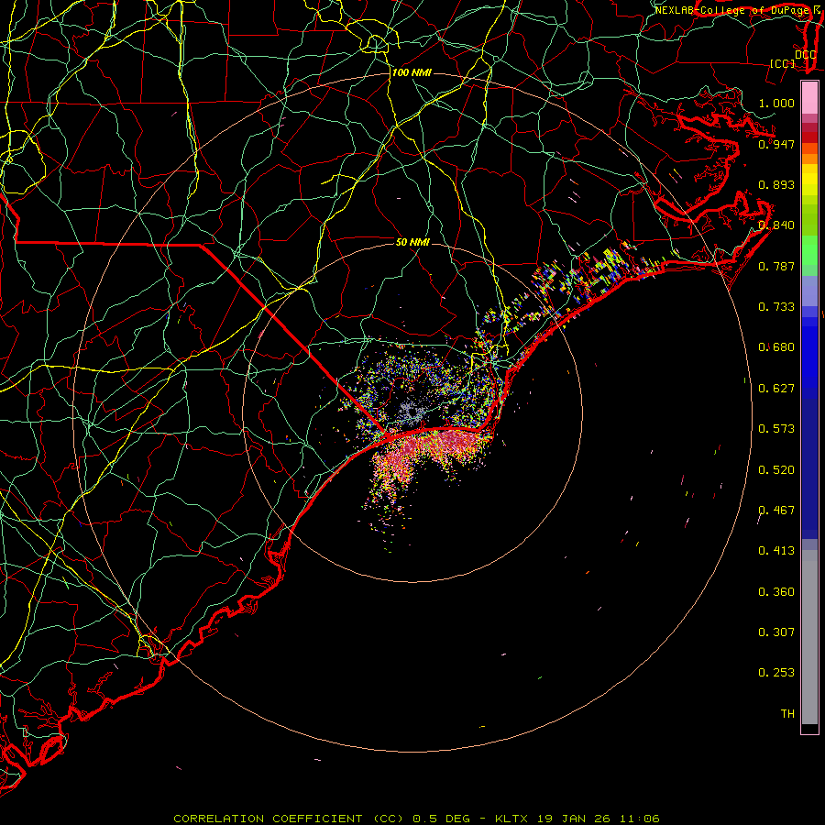
Task: Click the pink swatch beside 1.000
Action: pos(809,98)
